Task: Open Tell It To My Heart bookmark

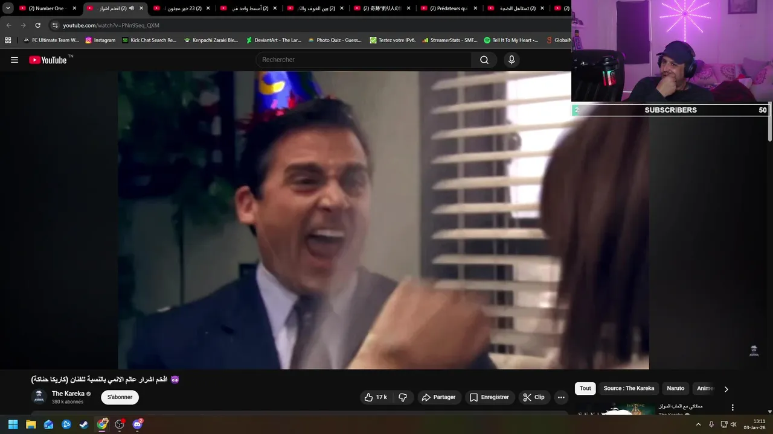Action: pyautogui.click(x=511, y=40)
